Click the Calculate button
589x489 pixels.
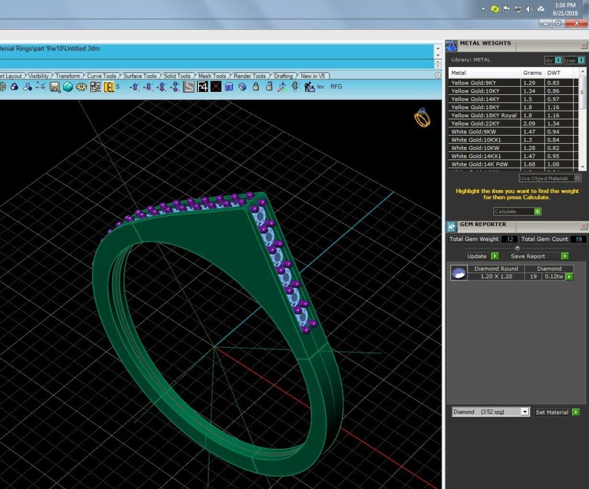(x=517, y=211)
